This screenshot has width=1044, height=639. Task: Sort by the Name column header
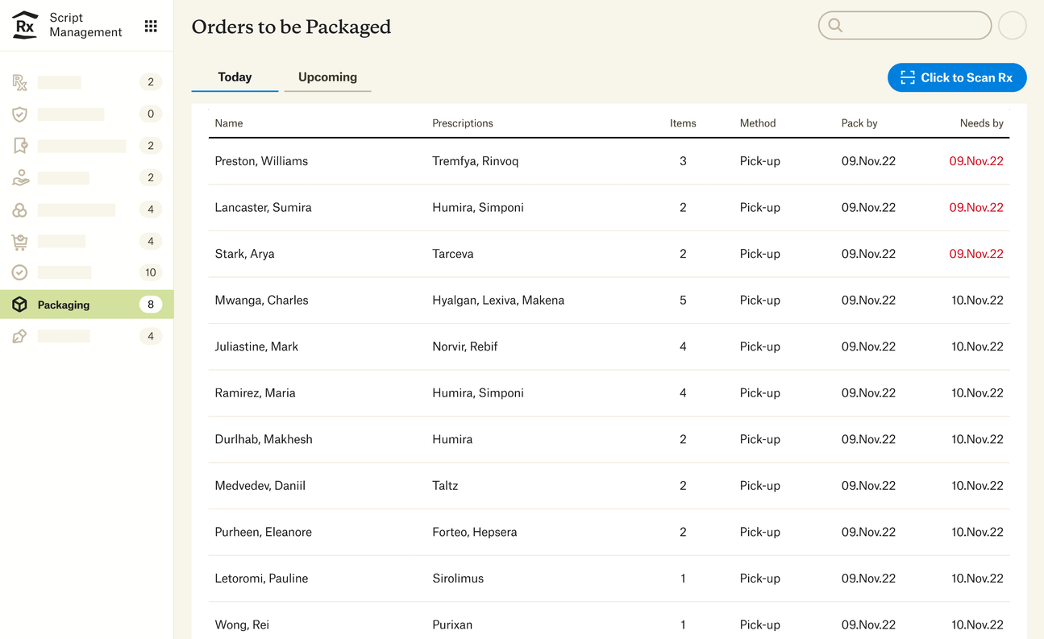pos(229,123)
